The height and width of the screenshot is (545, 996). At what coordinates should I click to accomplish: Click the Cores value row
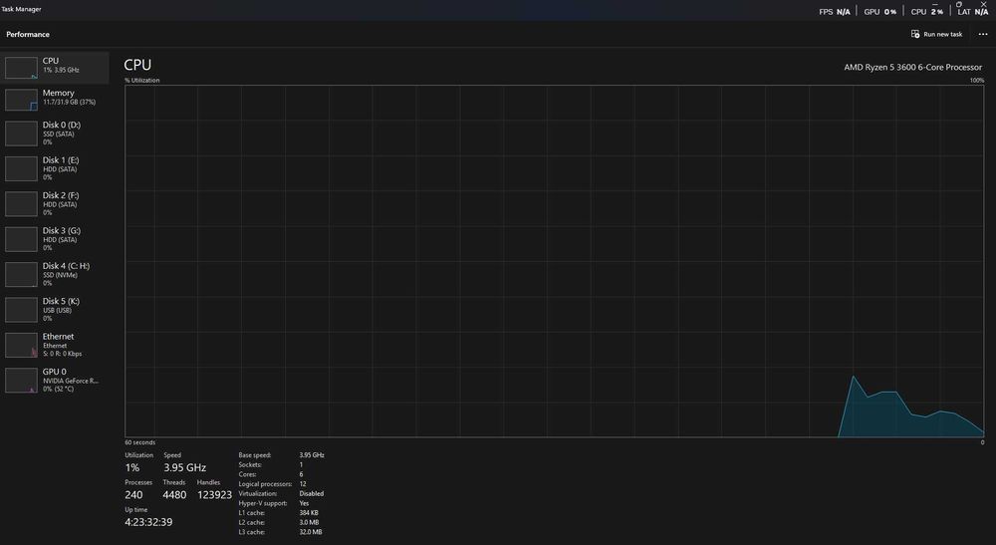271,474
